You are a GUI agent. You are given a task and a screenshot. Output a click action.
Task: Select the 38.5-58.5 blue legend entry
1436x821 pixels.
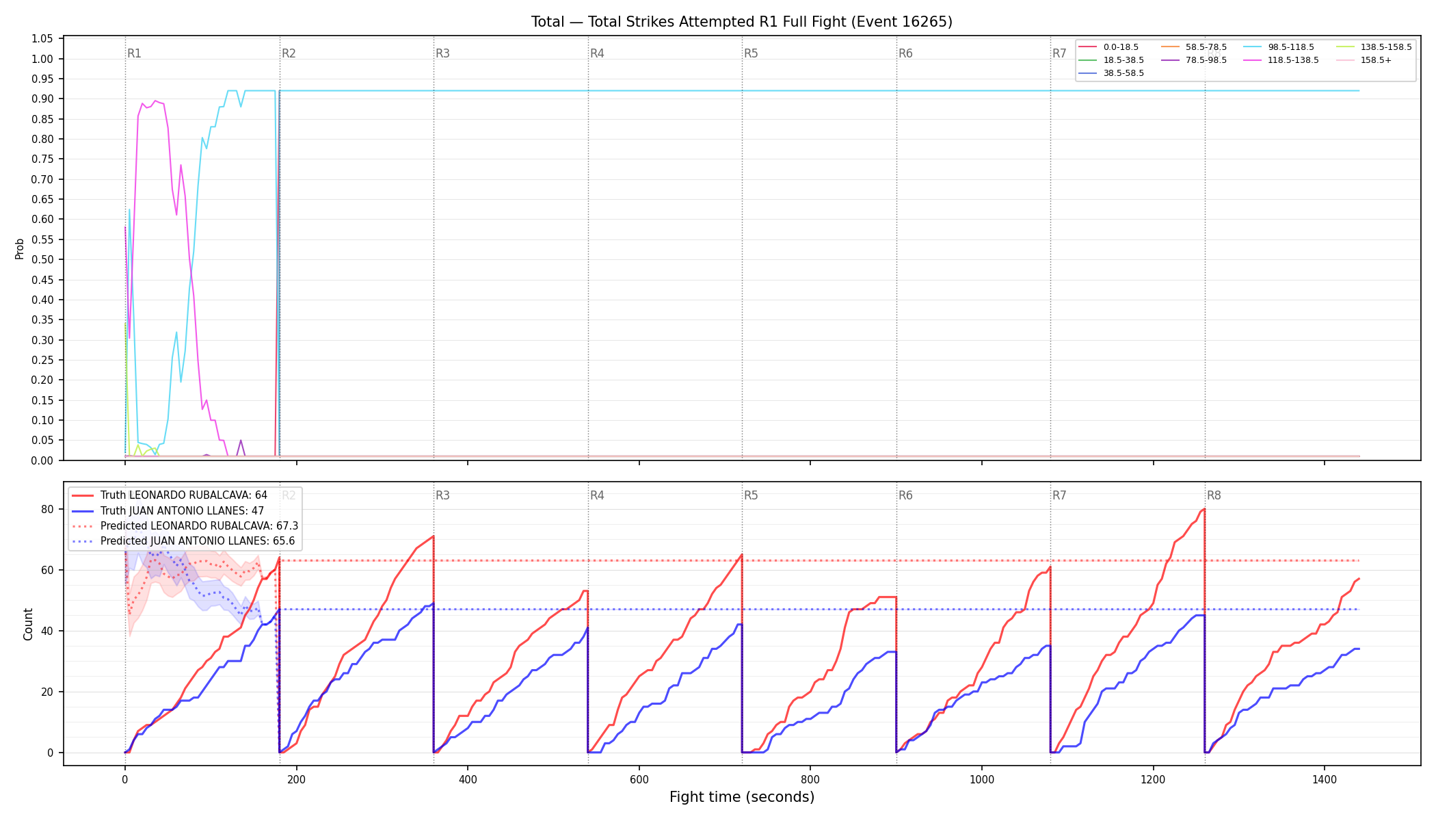tap(1111, 73)
